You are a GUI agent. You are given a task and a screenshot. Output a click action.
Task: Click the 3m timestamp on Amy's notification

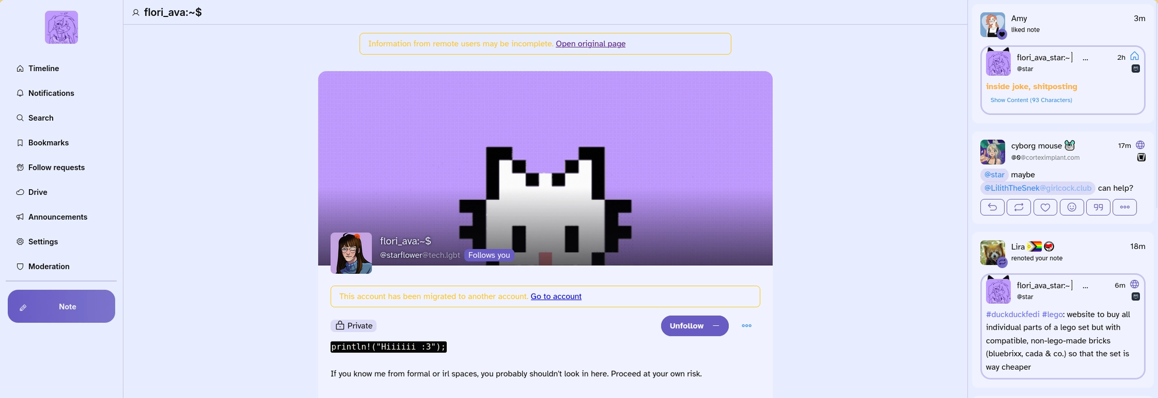[x=1139, y=19]
